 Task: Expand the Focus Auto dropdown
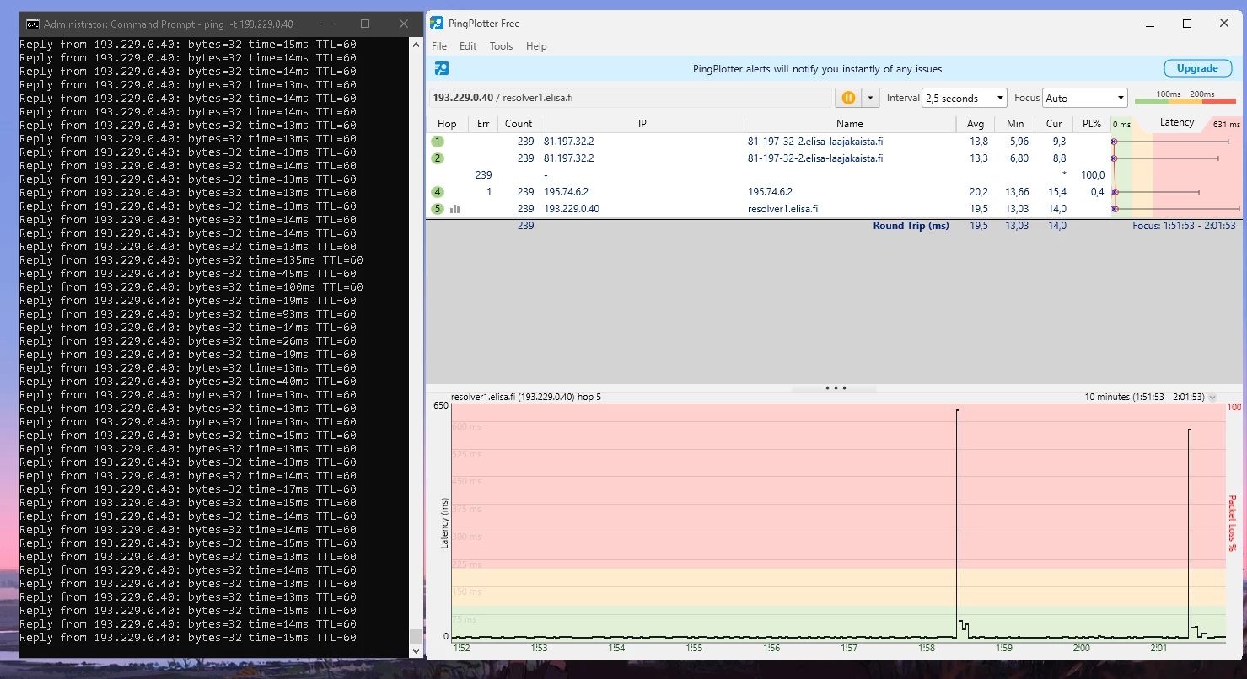pyautogui.click(x=1084, y=98)
